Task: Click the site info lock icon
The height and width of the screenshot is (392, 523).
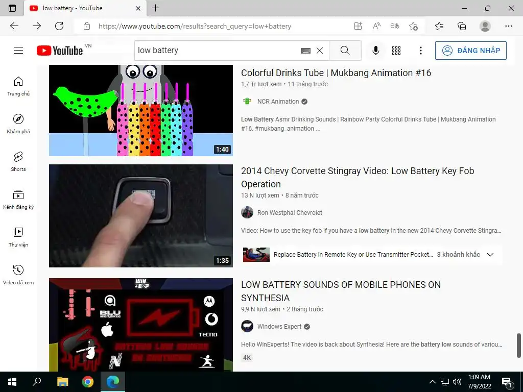Action: [x=87, y=26]
